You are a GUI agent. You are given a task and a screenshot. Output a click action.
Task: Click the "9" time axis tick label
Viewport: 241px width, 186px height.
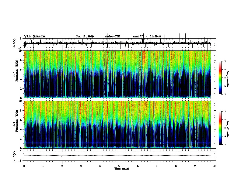tap(195, 166)
